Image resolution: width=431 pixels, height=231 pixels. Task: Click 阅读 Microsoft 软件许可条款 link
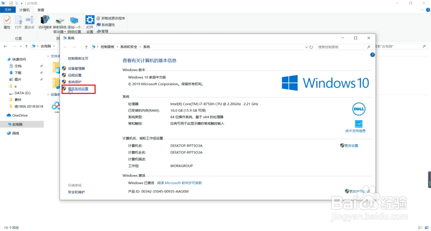point(179,183)
